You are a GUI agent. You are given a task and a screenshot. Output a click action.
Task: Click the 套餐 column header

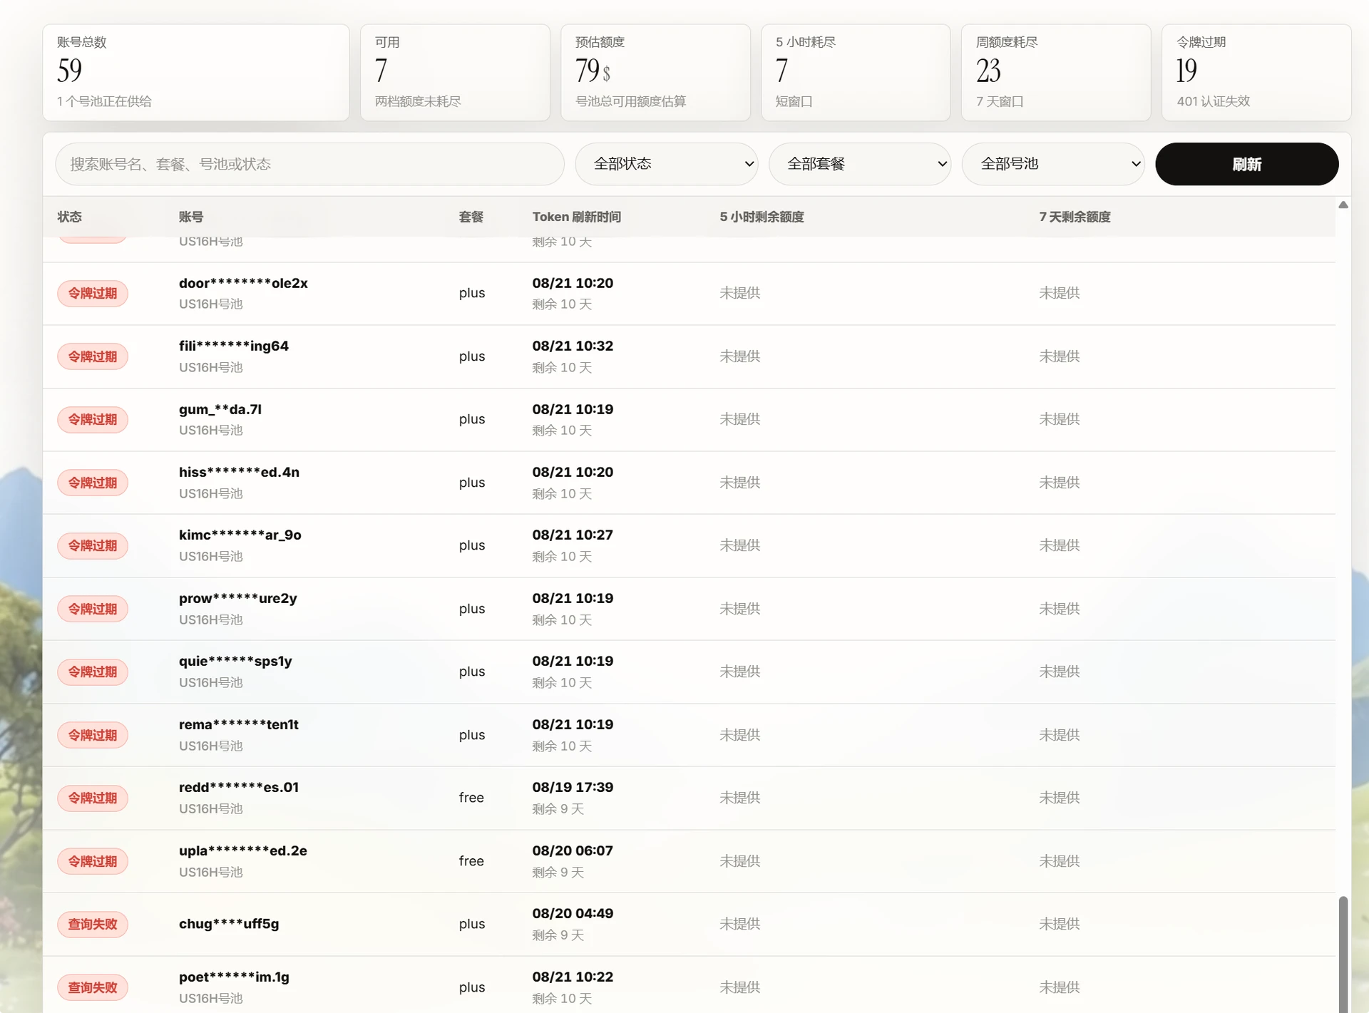471,217
